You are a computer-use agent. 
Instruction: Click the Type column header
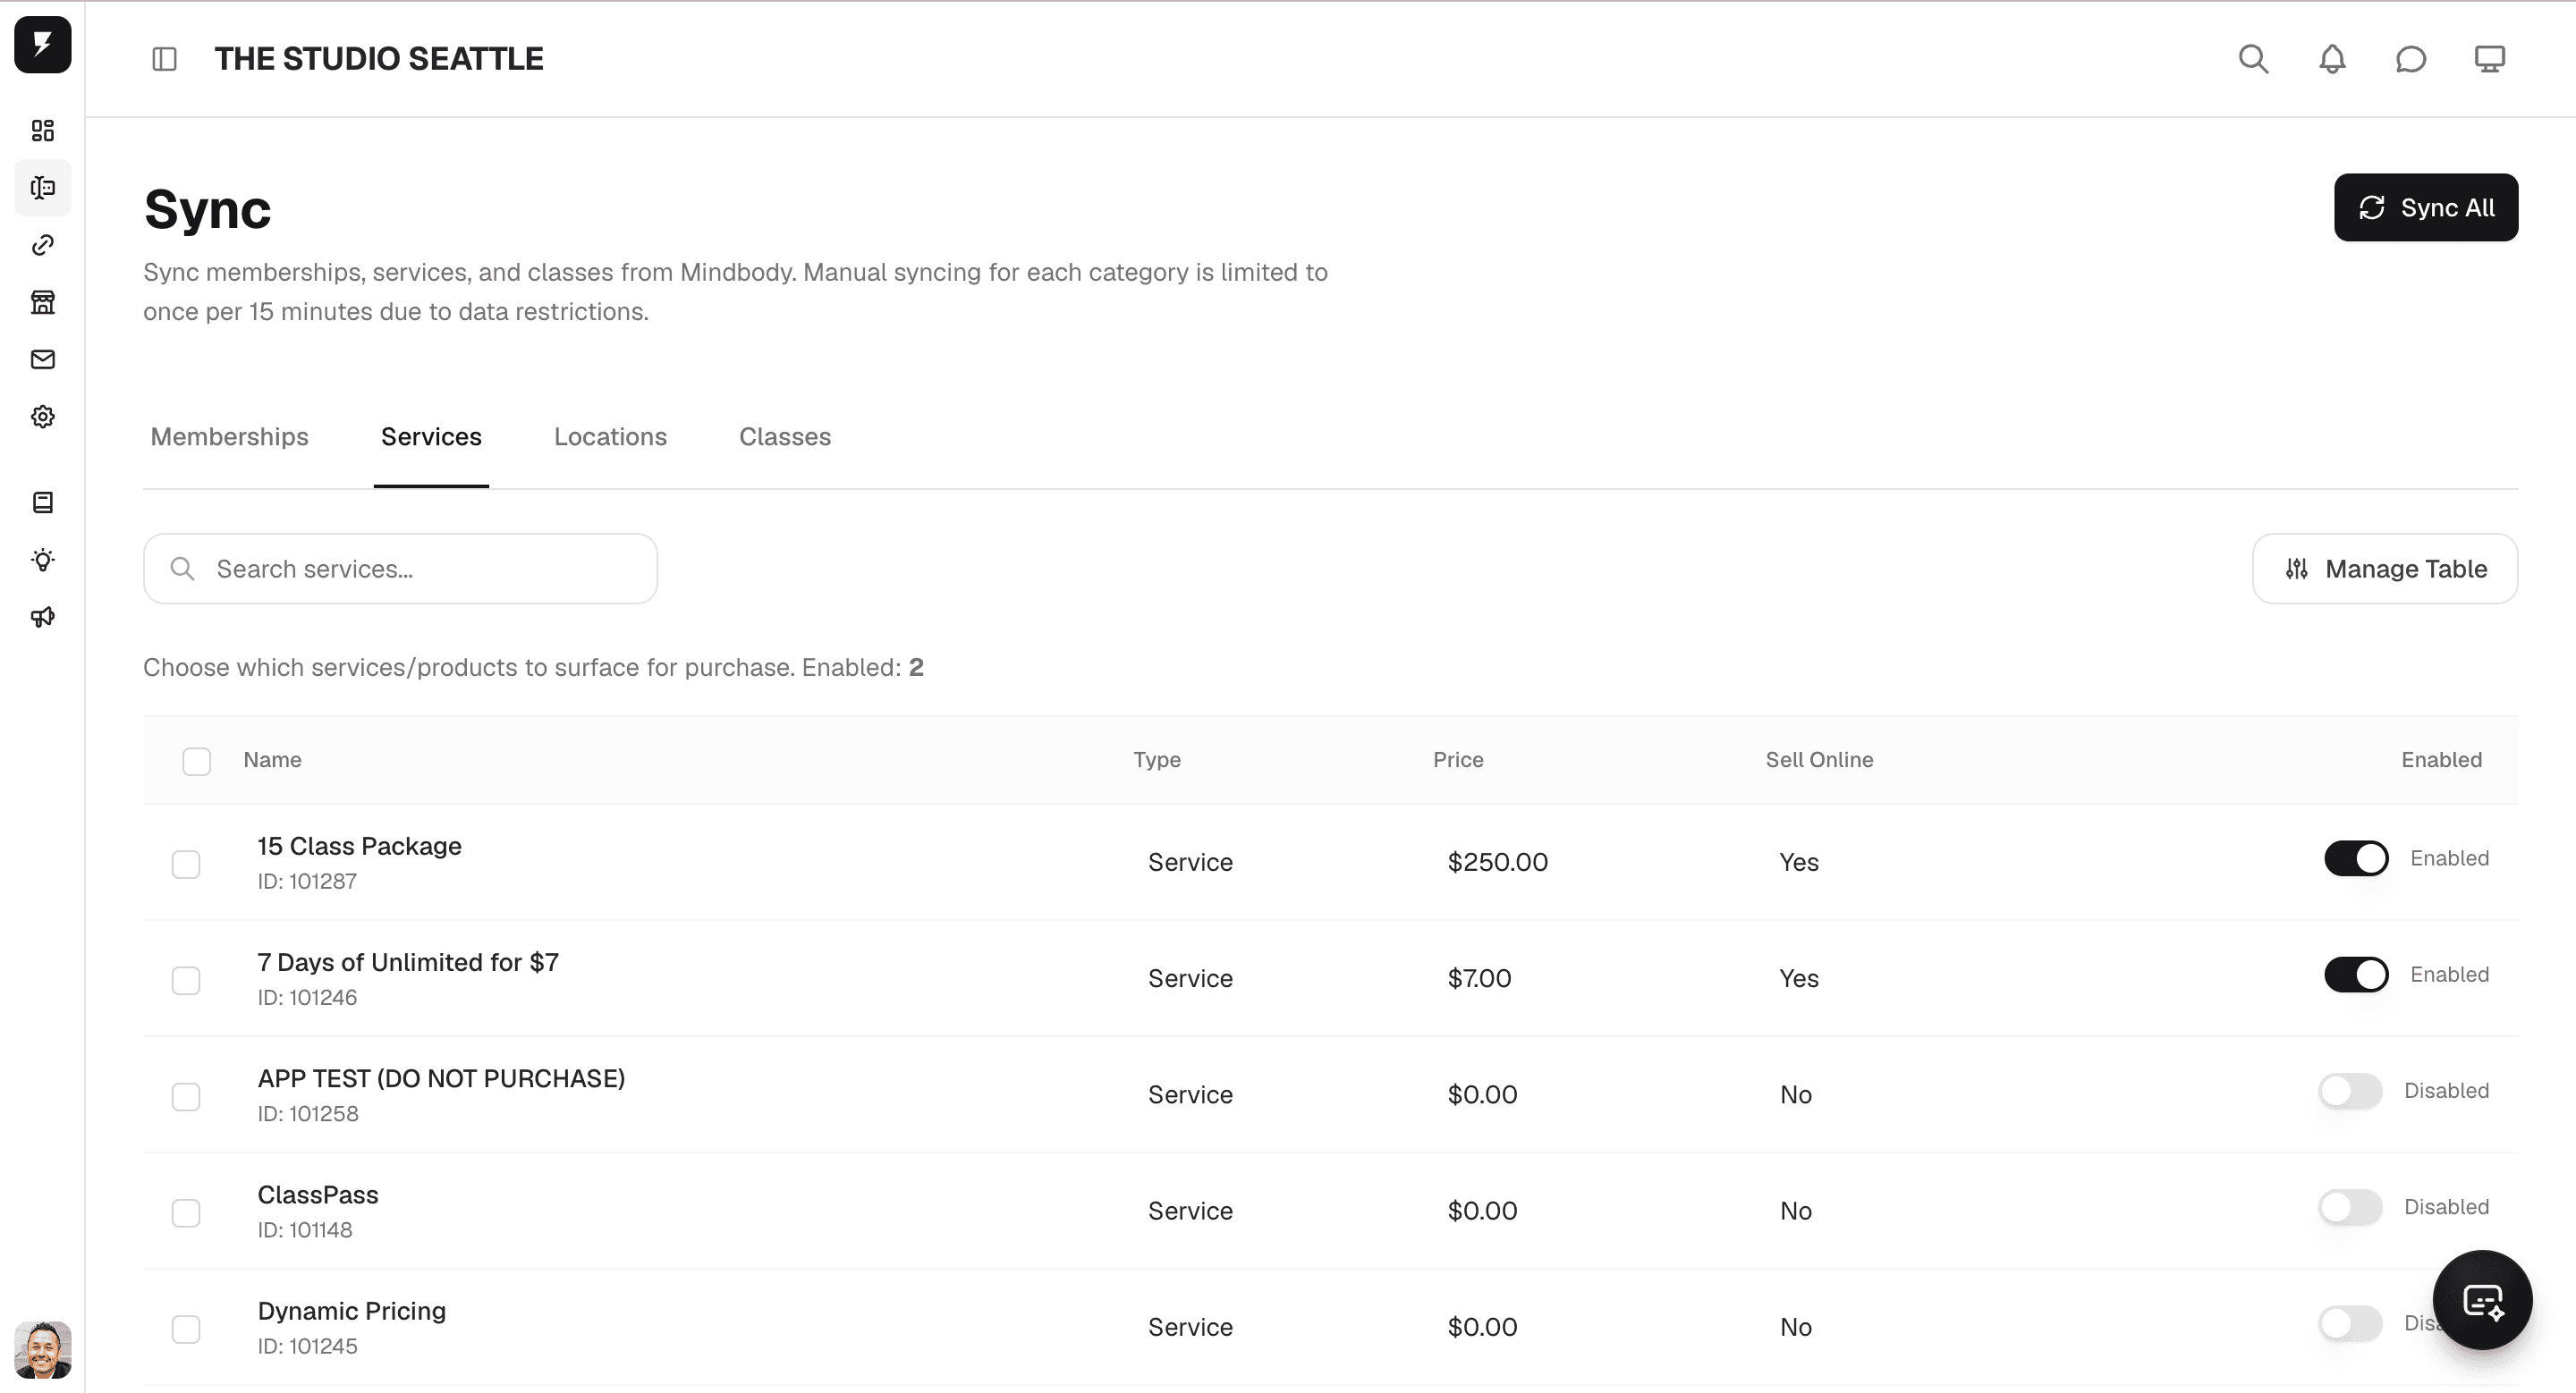click(x=1157, y=759)
